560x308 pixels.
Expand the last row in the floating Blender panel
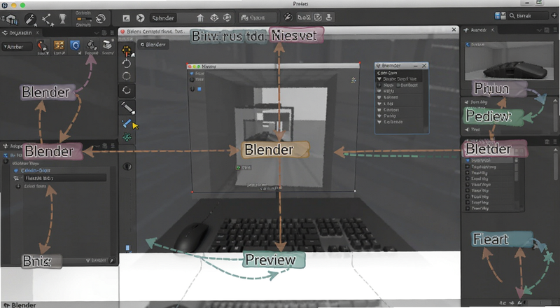pos(379,122)
